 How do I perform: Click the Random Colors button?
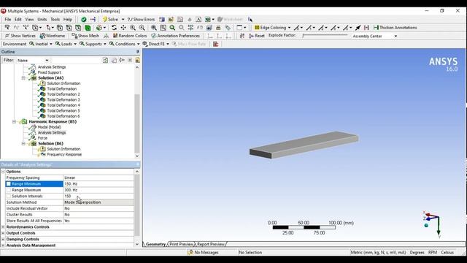point(130,36)
